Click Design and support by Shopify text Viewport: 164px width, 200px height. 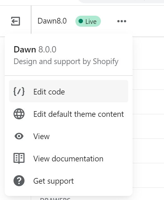(x=66, y=62)
